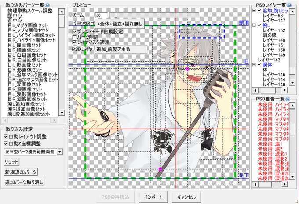Click the 足下 guide line label
Viewport: 299px width, 204px height.
coord(244,175)
